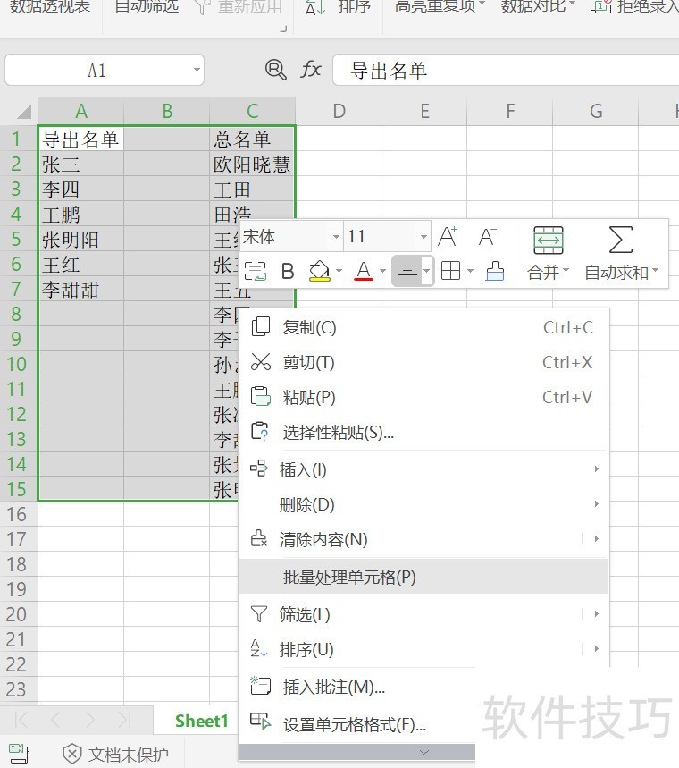Expand the 删除(D) submenu arrow
Screen dimensions: 679x768
coord(596,504)
